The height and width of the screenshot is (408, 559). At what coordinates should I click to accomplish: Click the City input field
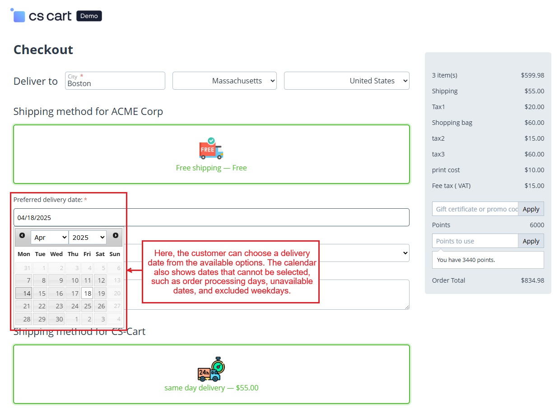115,83
